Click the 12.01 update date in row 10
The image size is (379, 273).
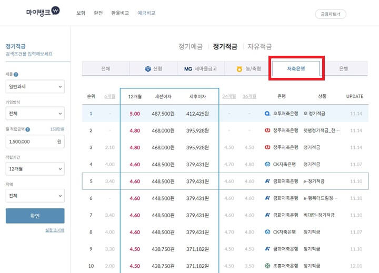pos(356,266)
